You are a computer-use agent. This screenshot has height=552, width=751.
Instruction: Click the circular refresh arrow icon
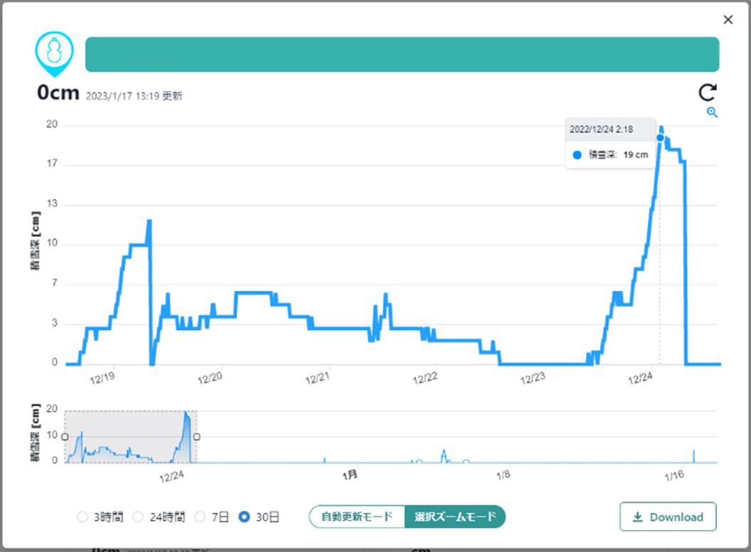click(708, 92)
